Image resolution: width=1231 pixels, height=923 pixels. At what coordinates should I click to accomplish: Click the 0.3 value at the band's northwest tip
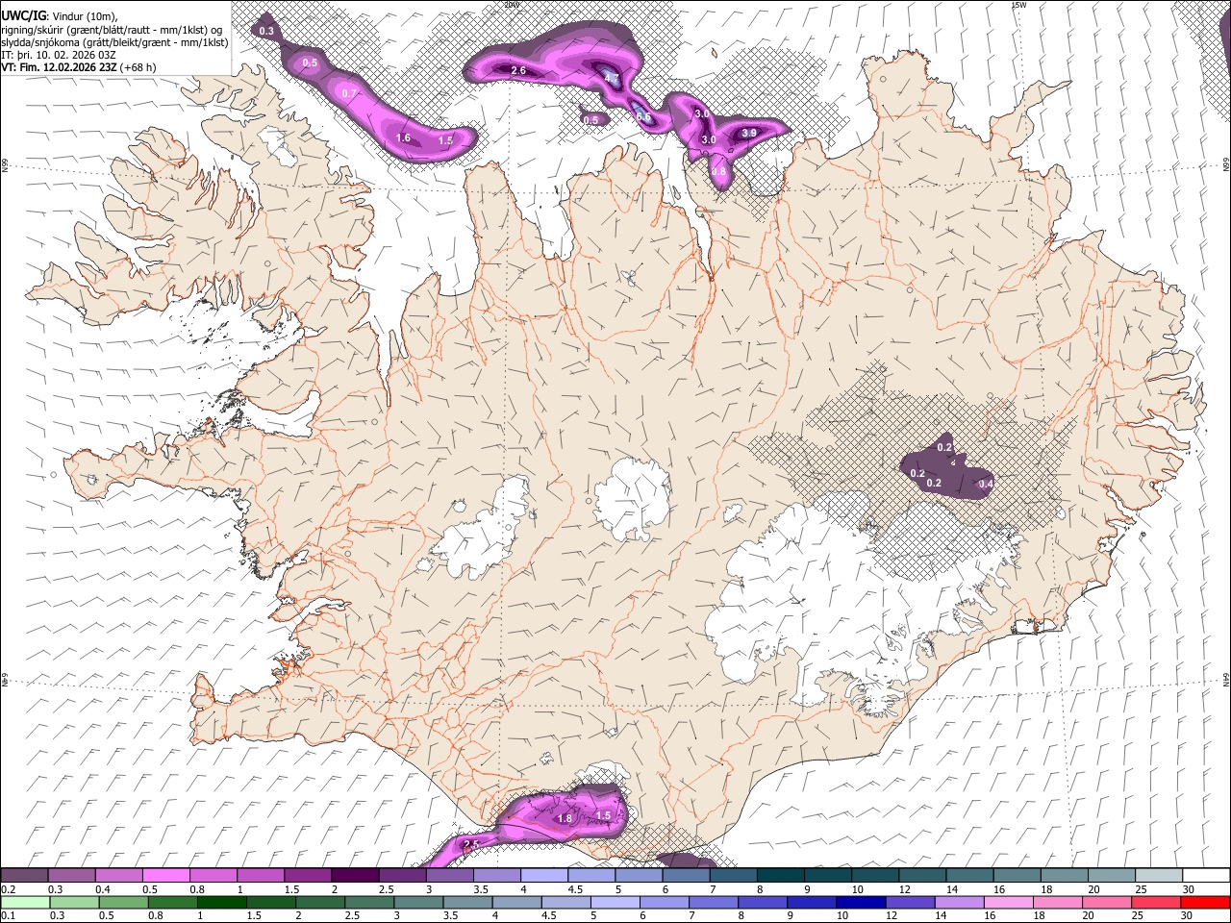(x=267, y=32)
